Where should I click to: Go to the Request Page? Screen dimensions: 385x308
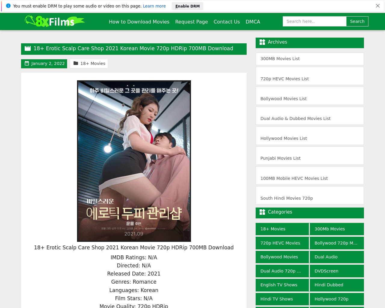point(191,22)
